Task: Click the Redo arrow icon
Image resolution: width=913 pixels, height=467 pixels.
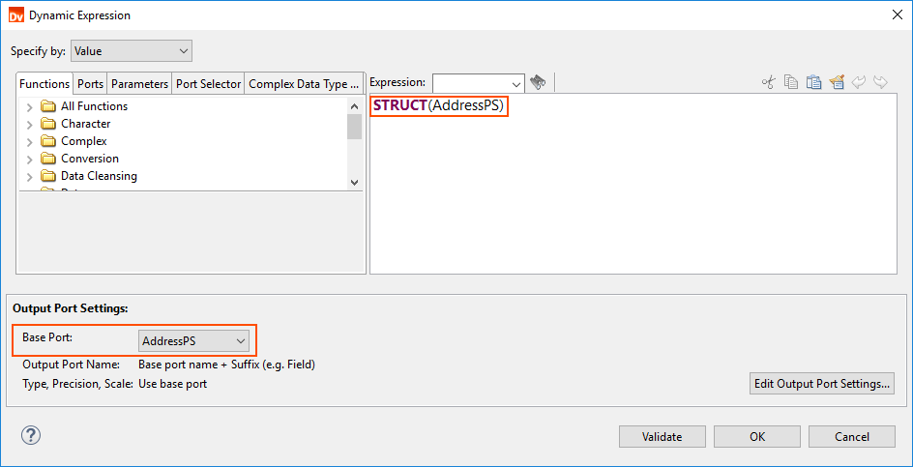Action: point(880,83)
